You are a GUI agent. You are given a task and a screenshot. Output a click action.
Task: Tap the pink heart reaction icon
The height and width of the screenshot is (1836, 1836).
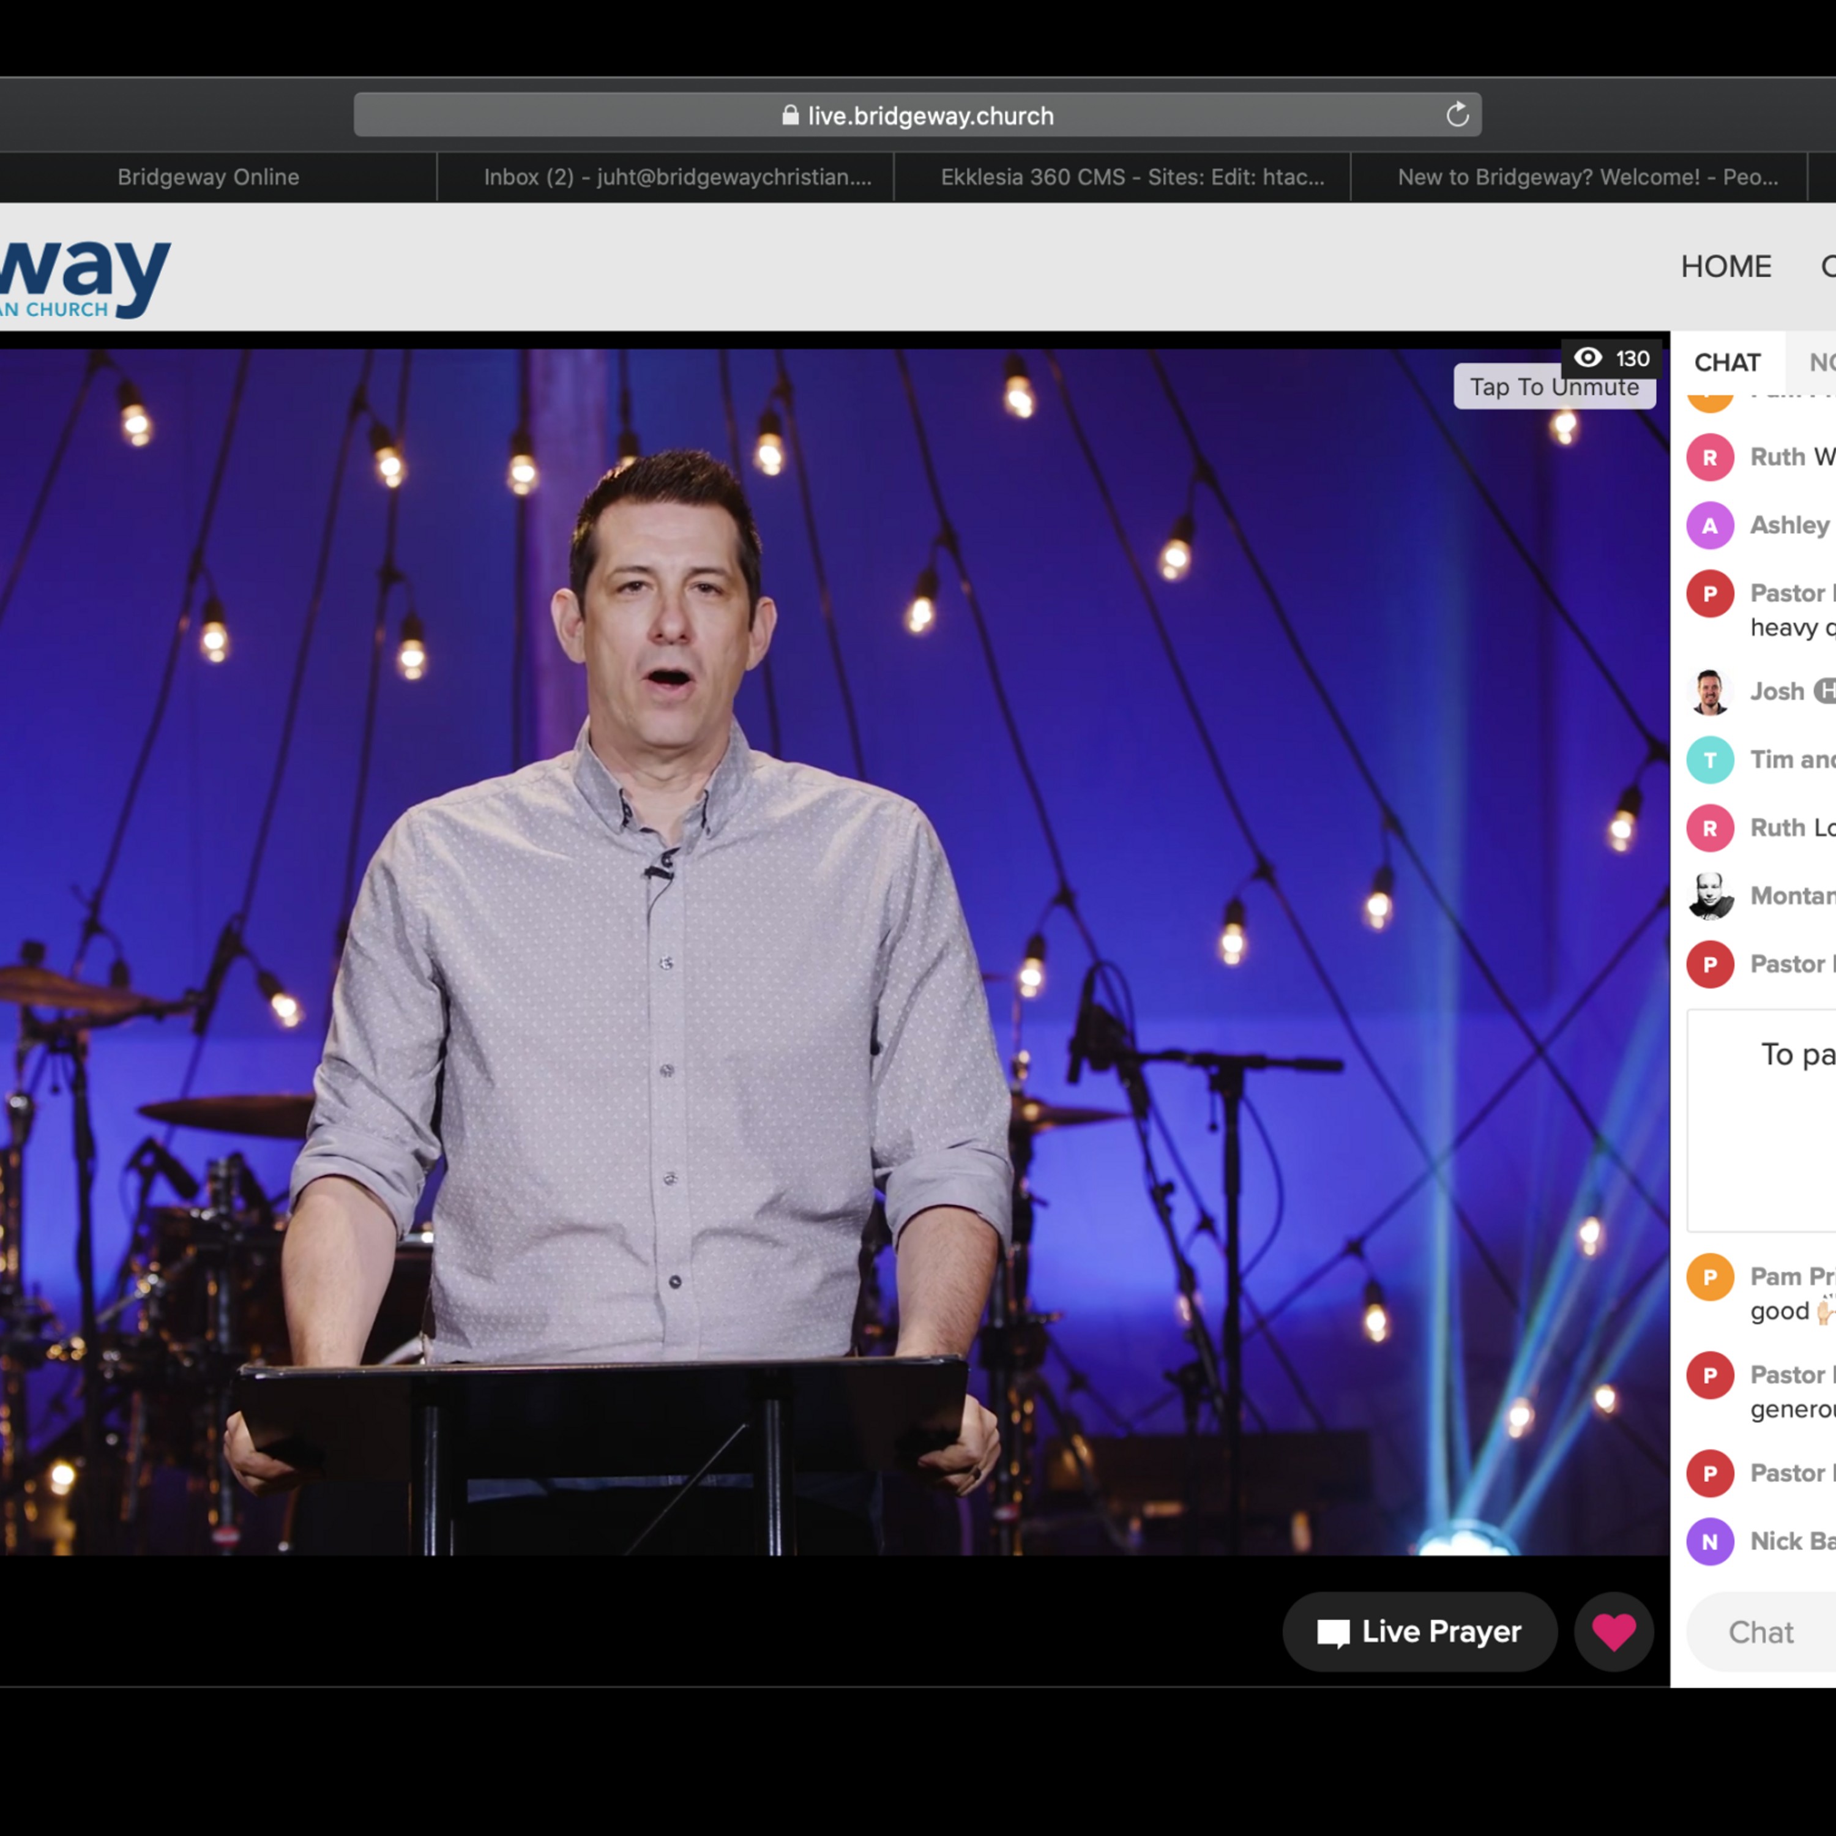tap(1614, 1632)
